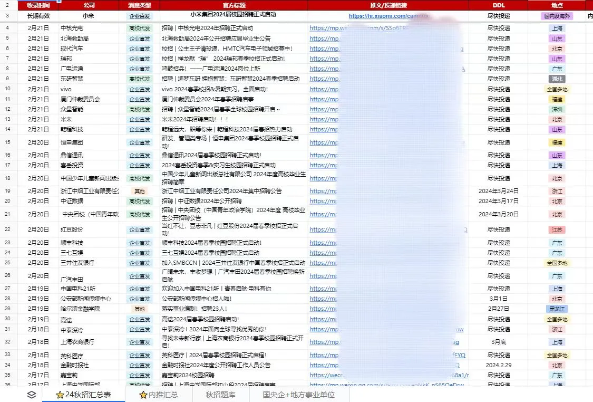Select the 小米 company cell
The image size is (593, 402).
[x=89, y=16]
